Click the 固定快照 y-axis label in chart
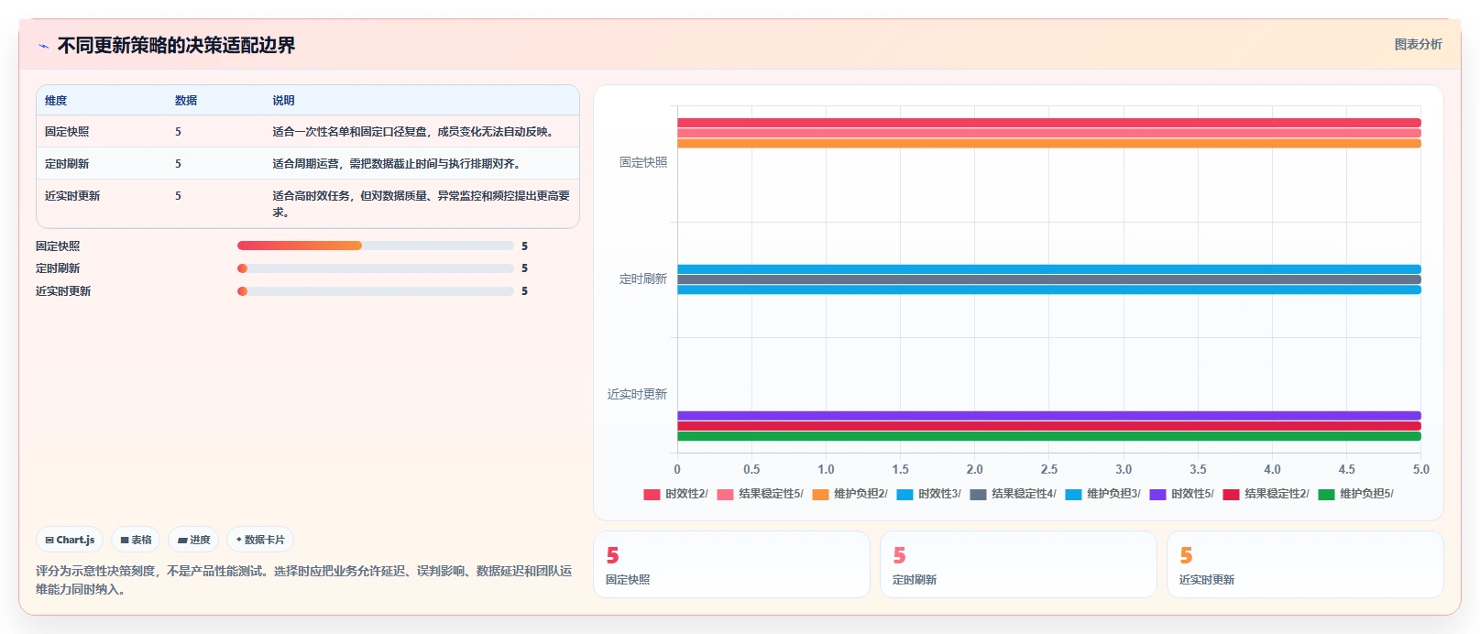 pos(643,162)
